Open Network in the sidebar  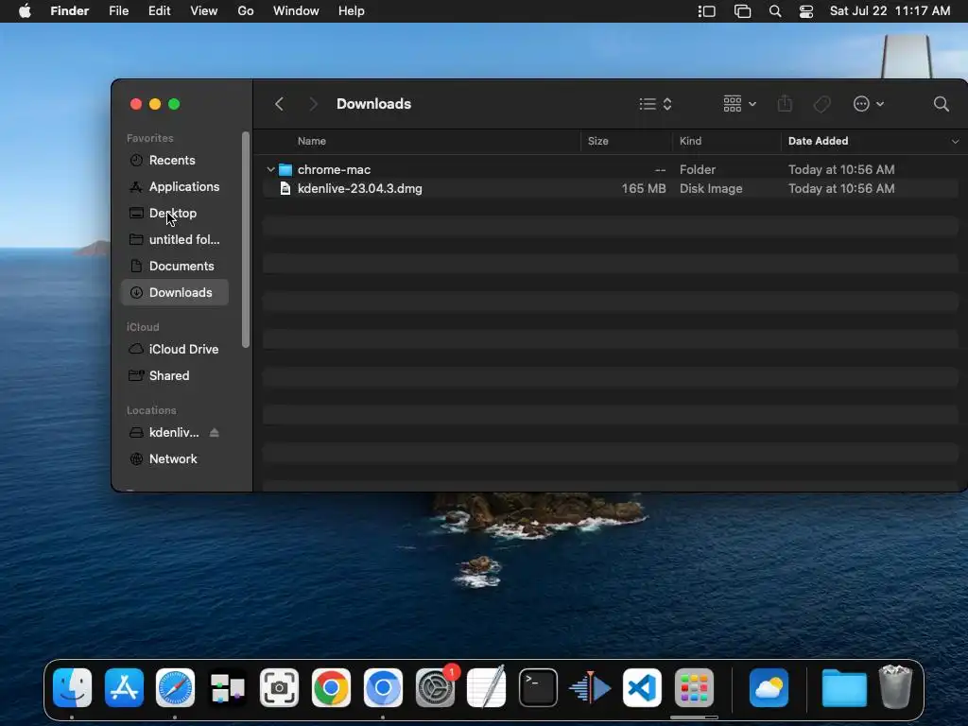point(175,459)
